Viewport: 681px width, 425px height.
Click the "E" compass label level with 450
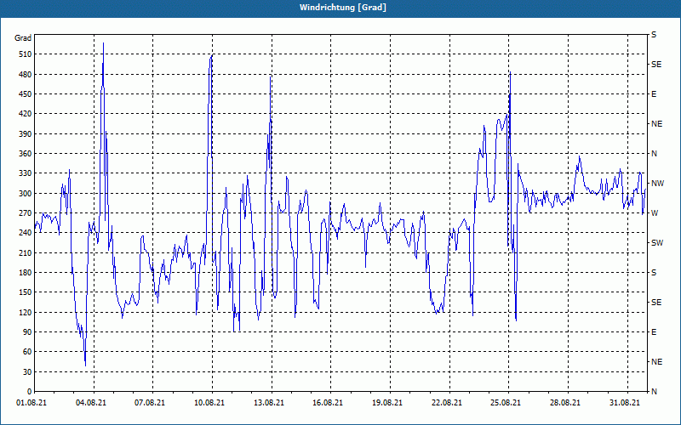[654, 94]
